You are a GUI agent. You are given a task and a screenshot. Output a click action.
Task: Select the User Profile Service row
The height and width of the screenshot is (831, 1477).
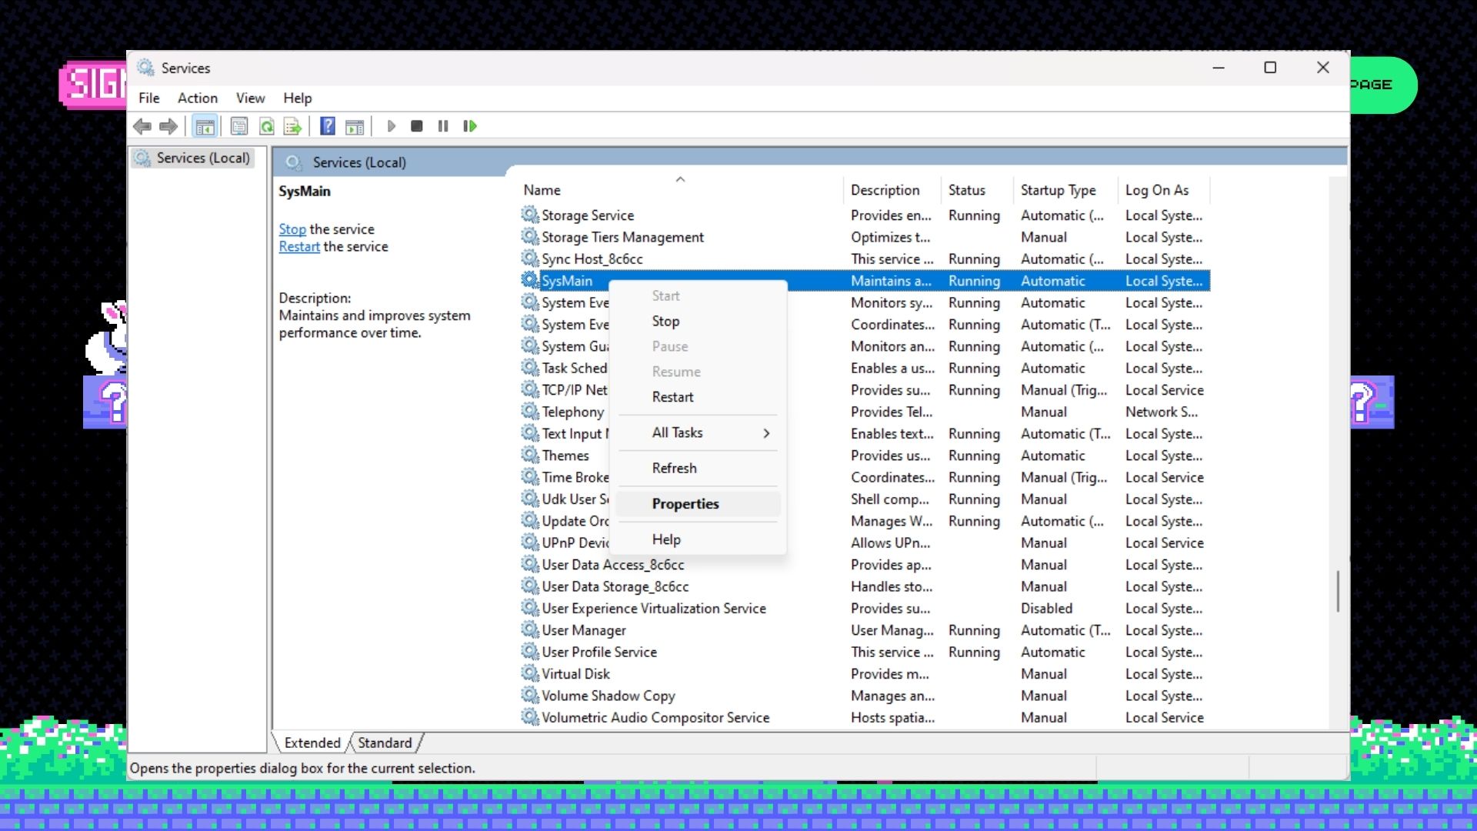pyautogui.click(x=865, y=652)
